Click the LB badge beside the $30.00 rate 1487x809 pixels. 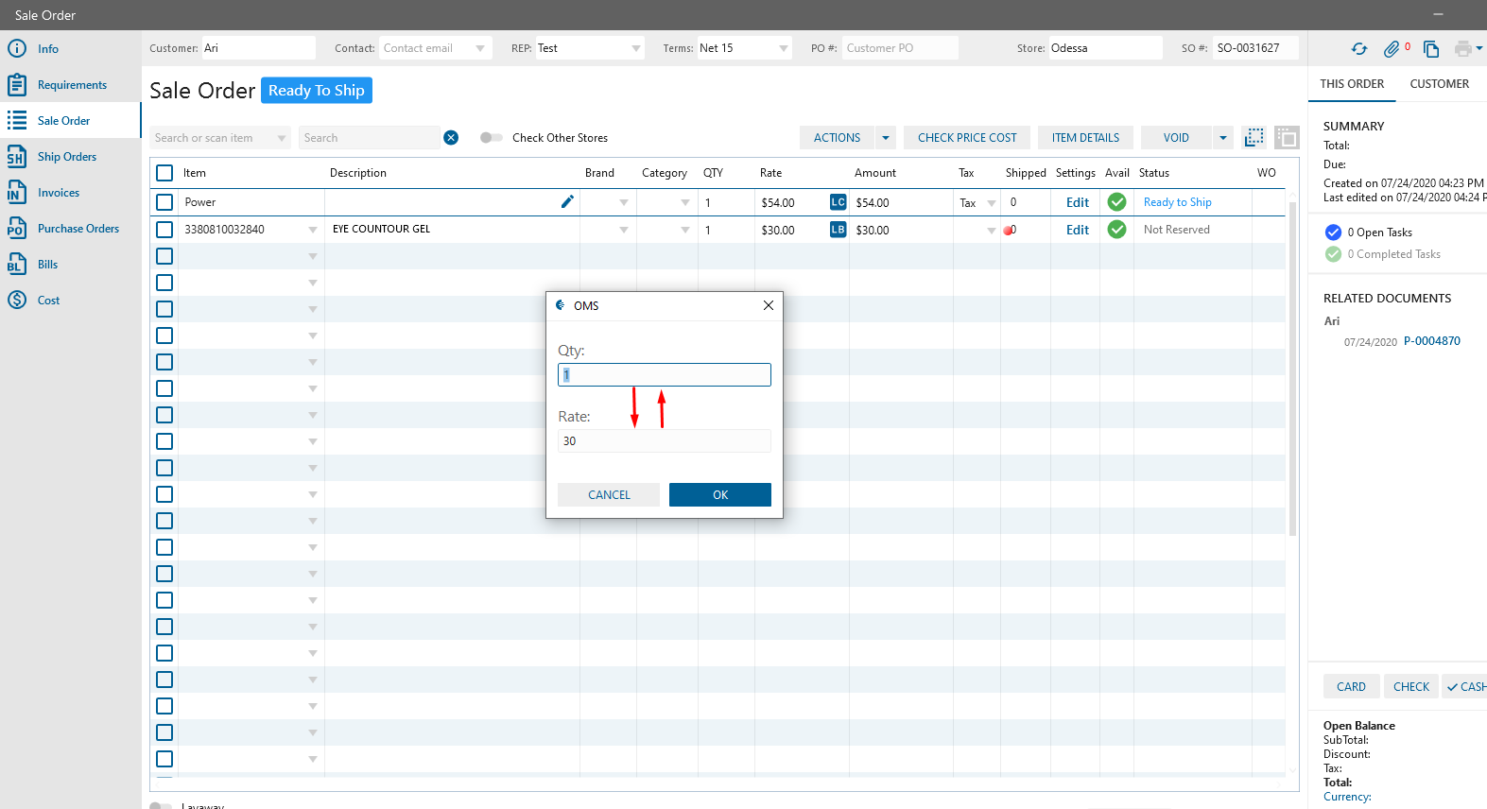[838, 230]
